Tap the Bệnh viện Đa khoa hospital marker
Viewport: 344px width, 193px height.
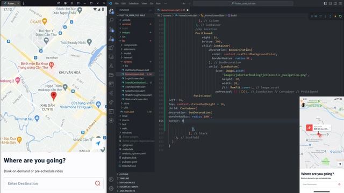tap(52, 64)
